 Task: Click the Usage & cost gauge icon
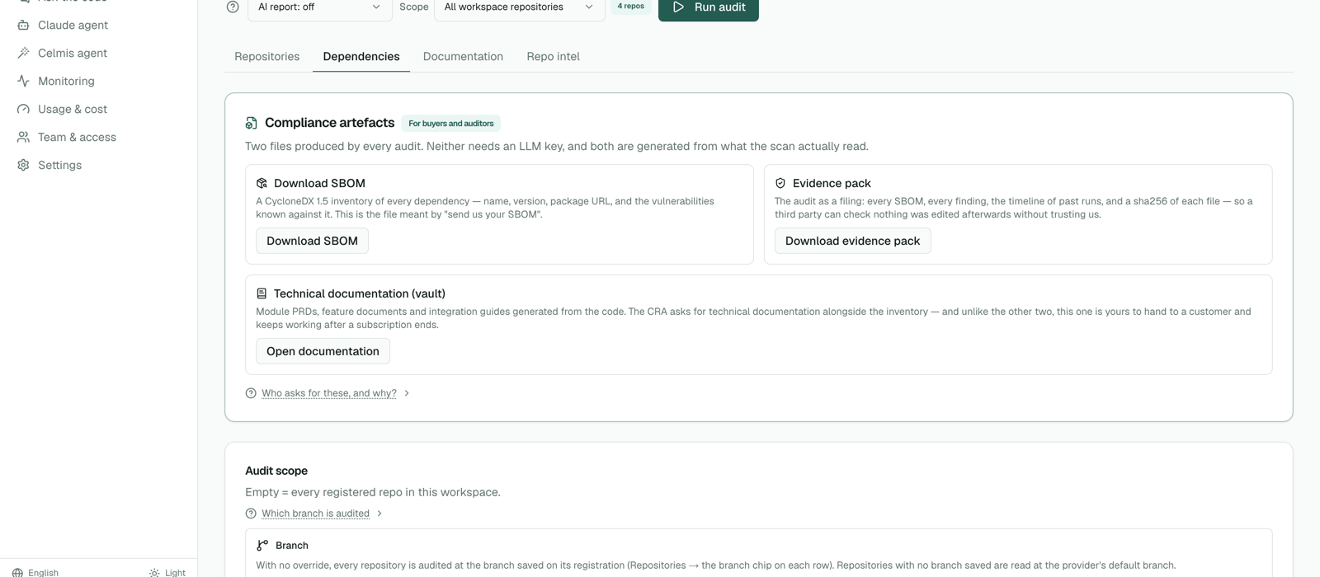coord(23,109)
